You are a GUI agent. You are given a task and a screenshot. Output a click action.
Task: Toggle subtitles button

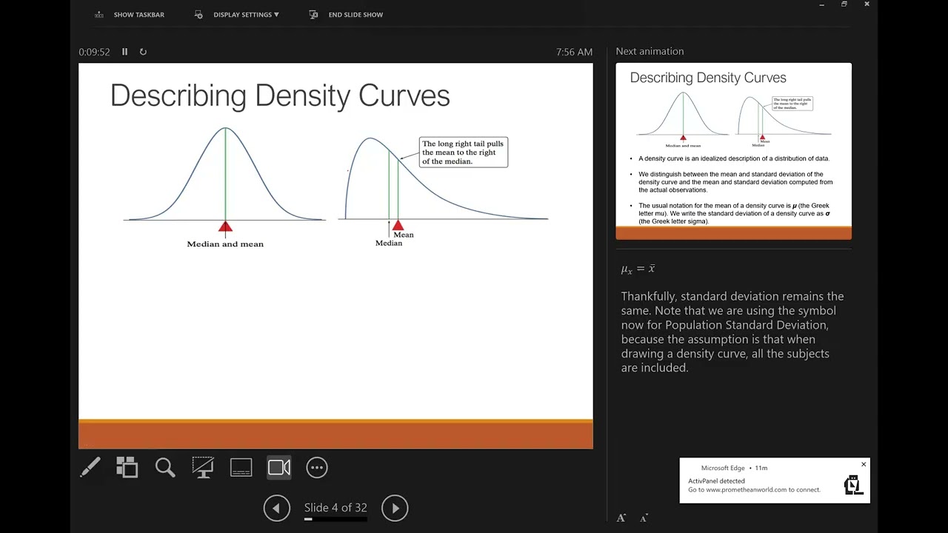241,467
